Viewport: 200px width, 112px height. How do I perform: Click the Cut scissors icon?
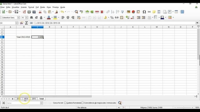(40, 12)
